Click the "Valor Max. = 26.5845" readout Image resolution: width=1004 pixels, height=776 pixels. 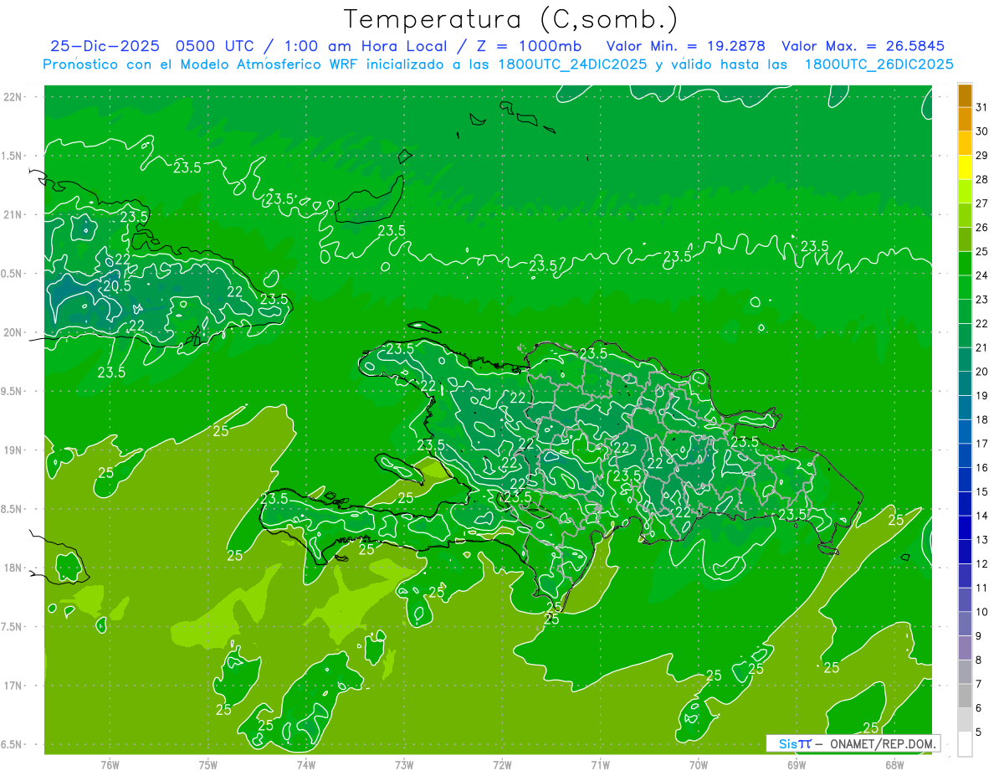tap(863, 46)
